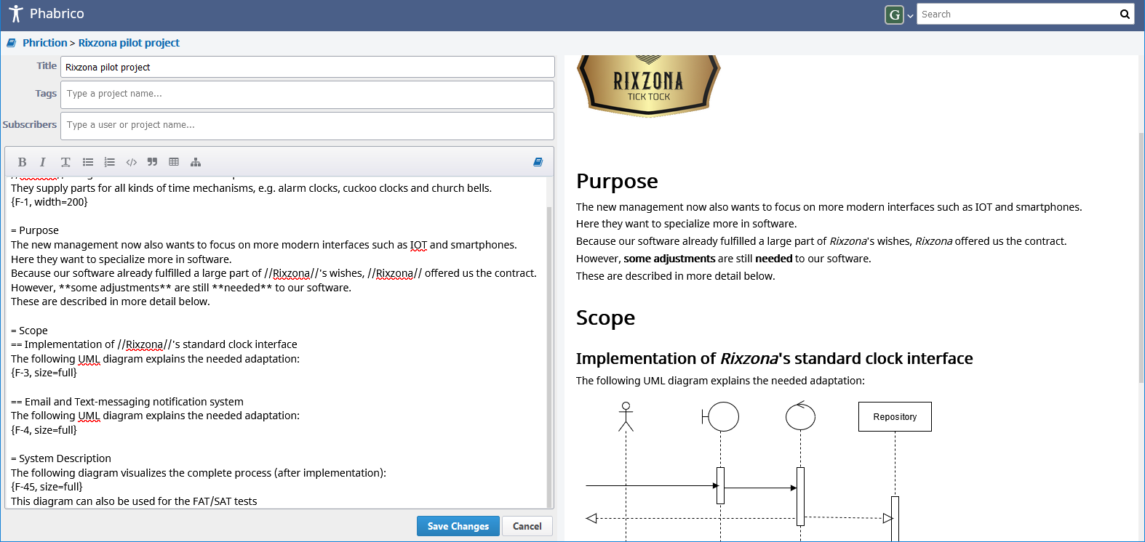Click the "= Purpose" line in editor
The height and width of the screenshot is (542, 1145).
35,230
